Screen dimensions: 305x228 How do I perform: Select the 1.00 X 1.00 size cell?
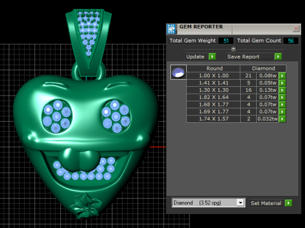213,75
